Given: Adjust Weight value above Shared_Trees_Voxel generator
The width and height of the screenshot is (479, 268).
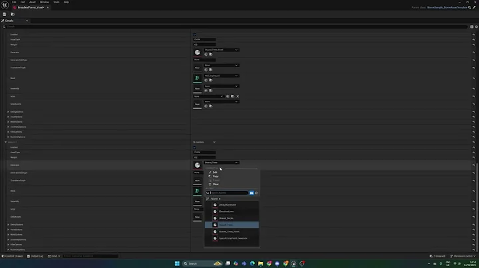Looking at the screenshot, I should click(x=204, y=44).
